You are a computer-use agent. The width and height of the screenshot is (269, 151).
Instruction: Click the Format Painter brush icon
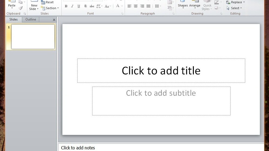pyautogui.click(x=21, y=8)
